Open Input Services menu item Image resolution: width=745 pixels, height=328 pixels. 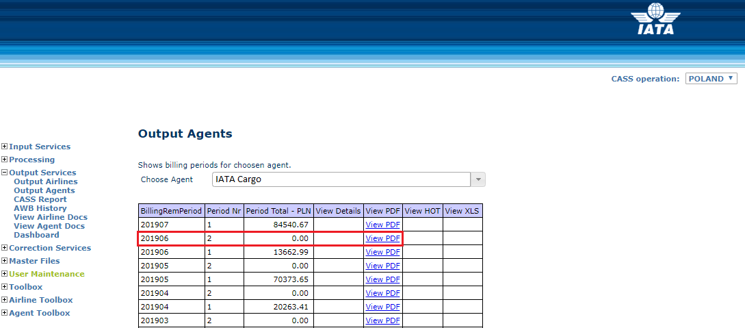40,147
